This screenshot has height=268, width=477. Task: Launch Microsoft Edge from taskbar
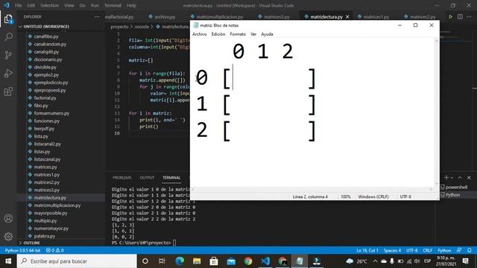click(x=180, y=261)
